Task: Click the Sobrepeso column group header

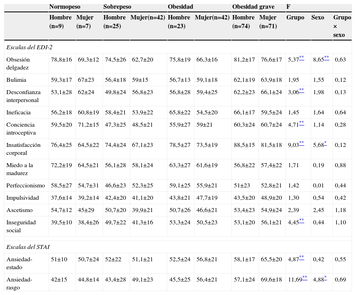Action: tap(117, 7)
